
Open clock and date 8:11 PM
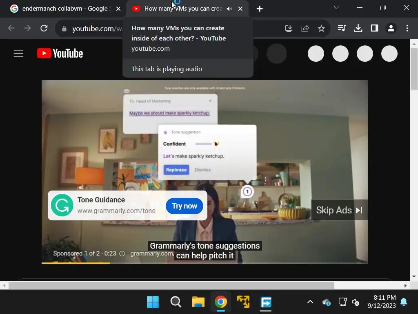382,301
